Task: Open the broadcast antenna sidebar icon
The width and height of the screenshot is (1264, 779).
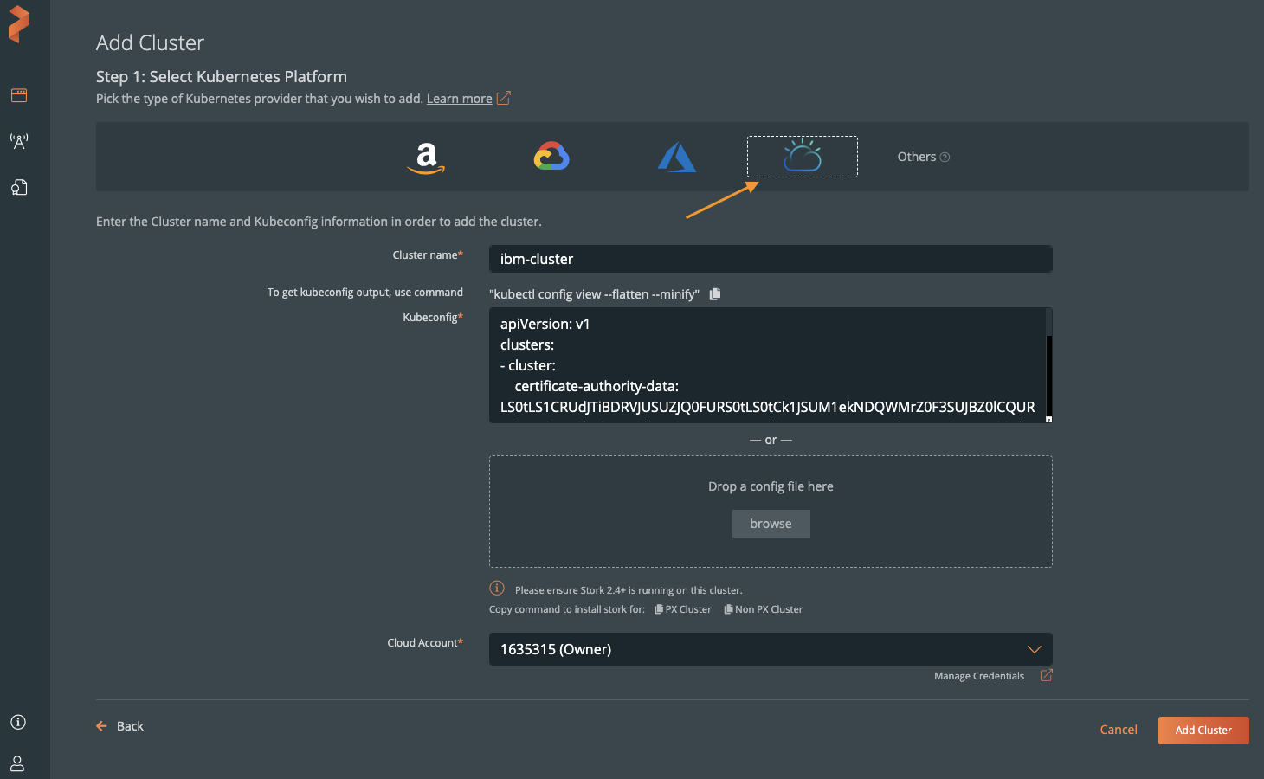Action: click(19, 141)
